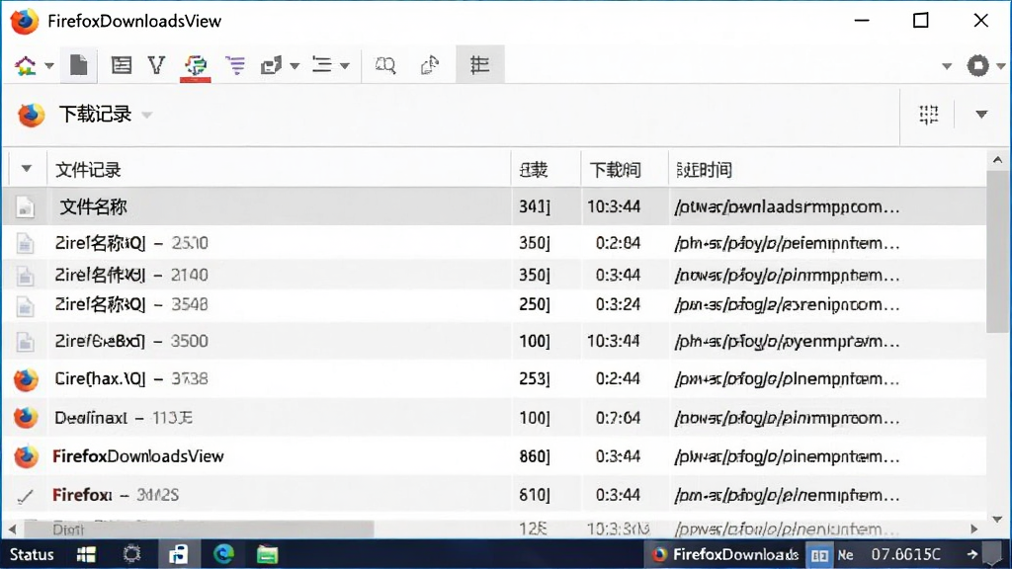Select the row ending in 2140
This screenshot has width=1012, height=569.
click(x=494, y=275)
